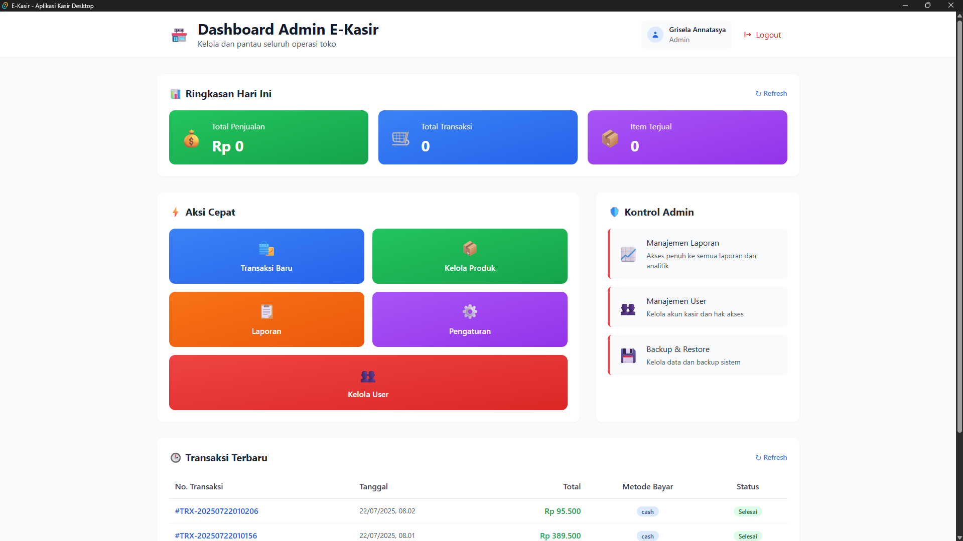Open the Kelola Produk tile
The width and height of the screenshot is (963, 541).
[x=470, y=256]
